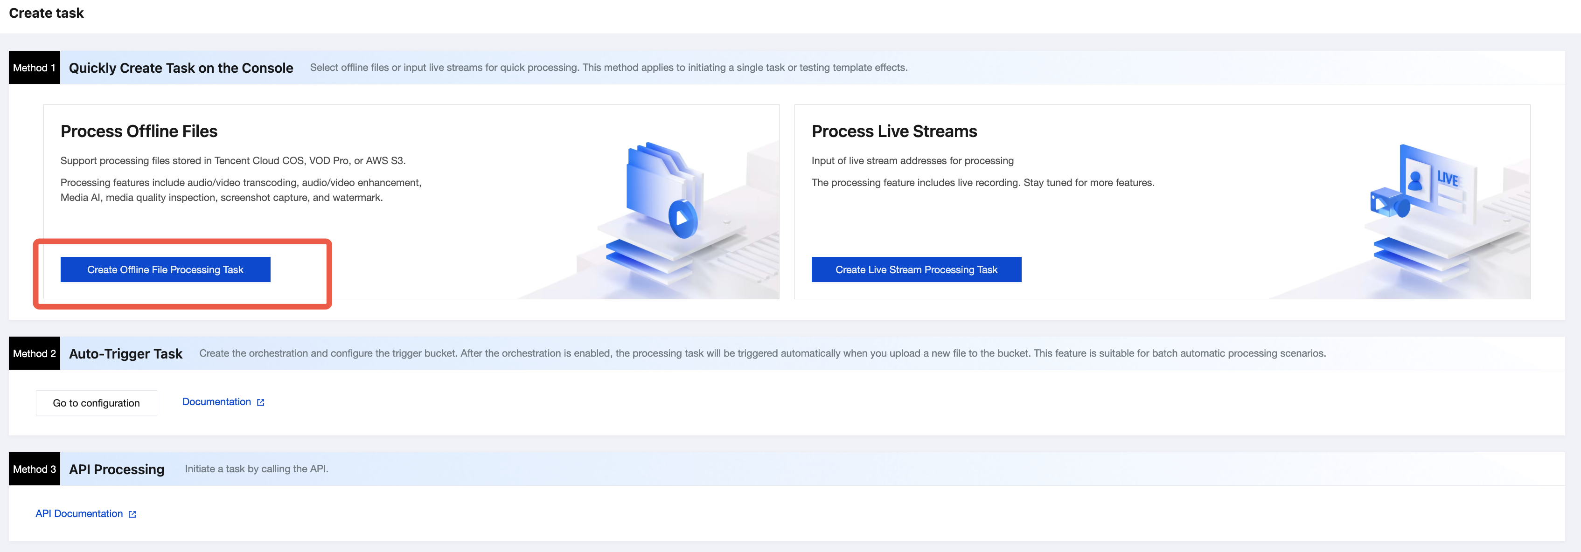Select the Method 2 label badge

(x=35, y=354)
